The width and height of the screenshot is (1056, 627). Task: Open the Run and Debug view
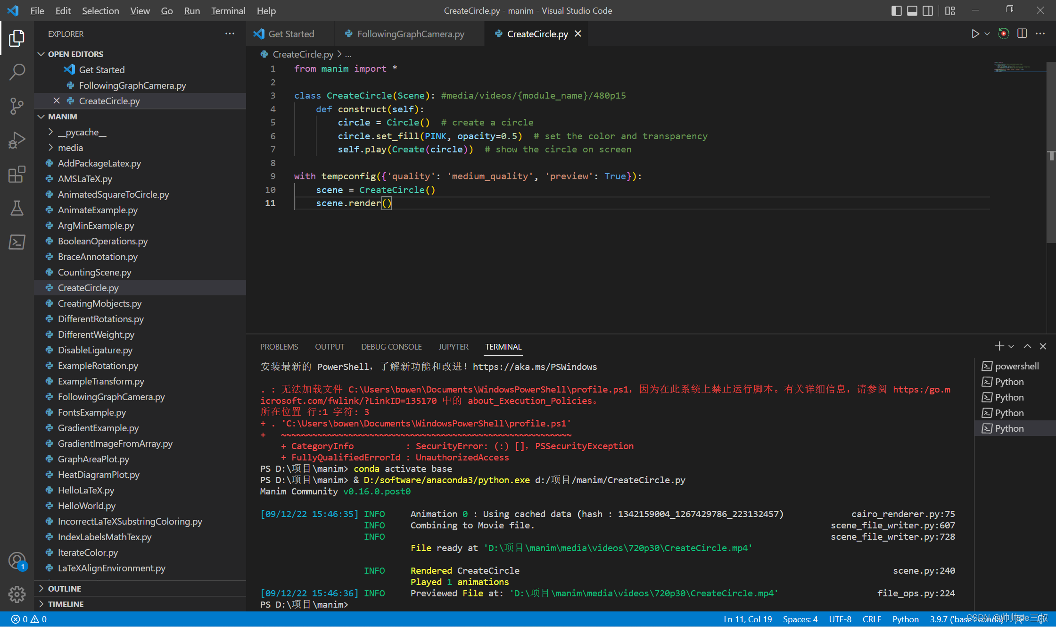pyautogui.click(x=16, y=140)
